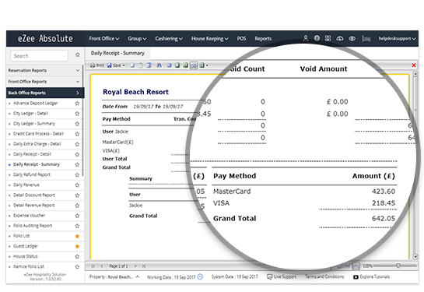Open the POS menu item
The height and width of the screenshot is (292, 424).
241,38
